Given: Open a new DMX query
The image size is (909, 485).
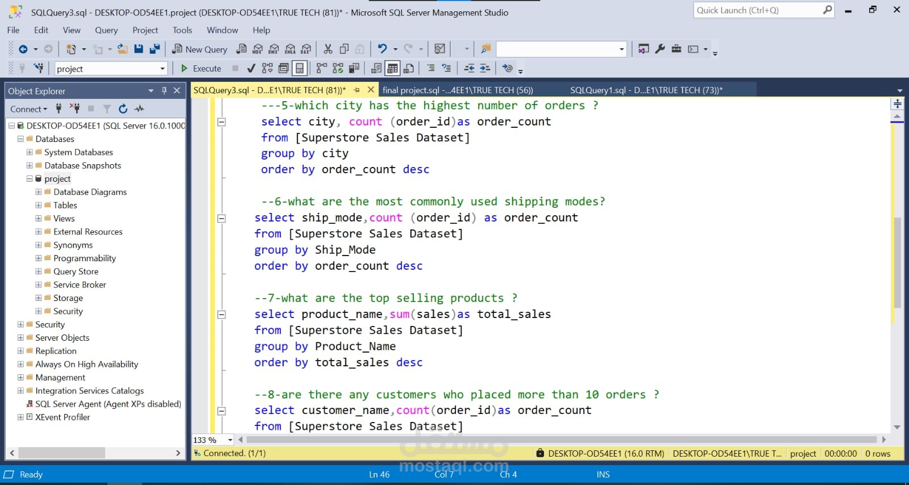Looking at the screenshot, I should pyautogui.click(x=274, y=49).
